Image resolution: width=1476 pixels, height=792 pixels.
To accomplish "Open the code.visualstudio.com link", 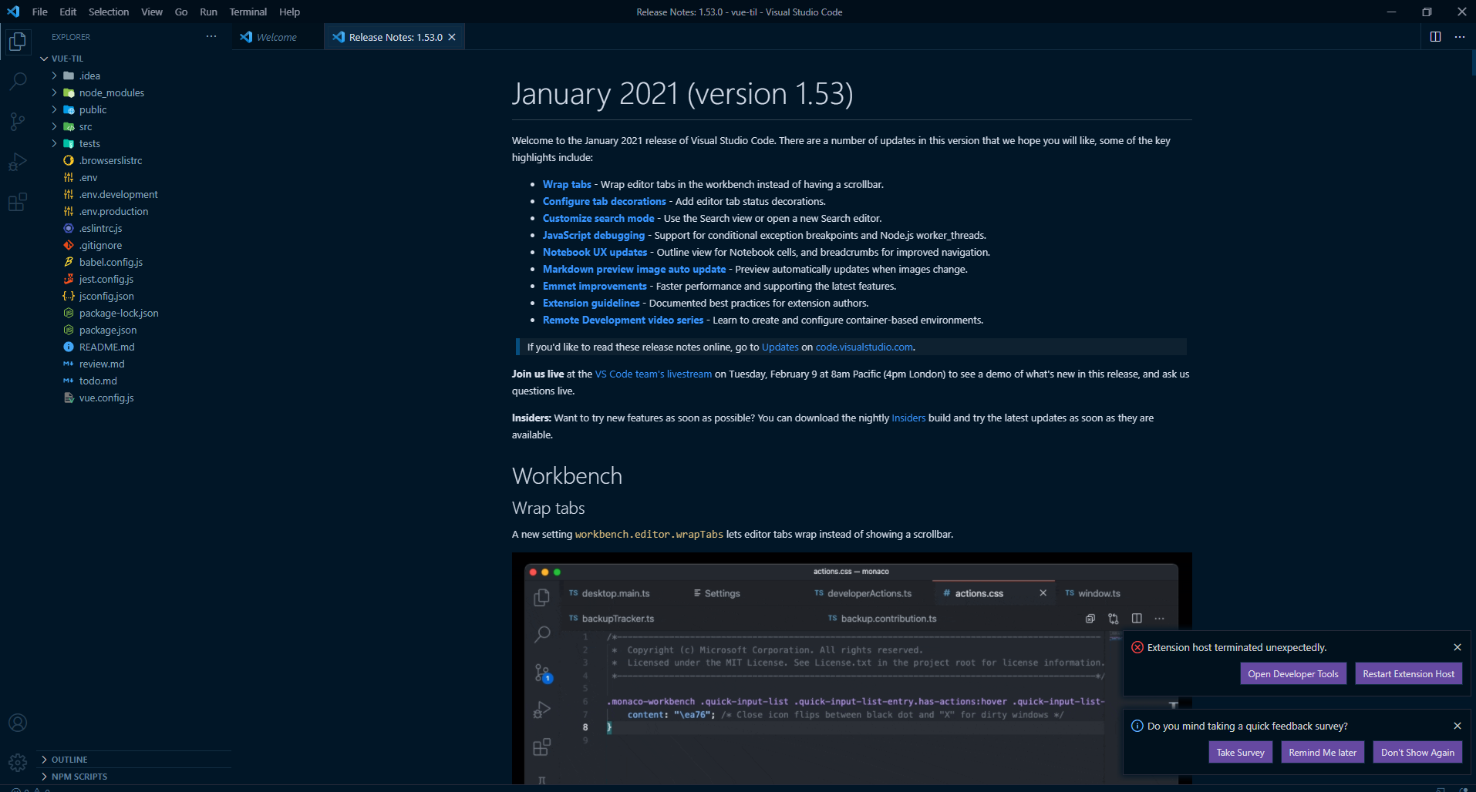I will click(x=864, y=347).
